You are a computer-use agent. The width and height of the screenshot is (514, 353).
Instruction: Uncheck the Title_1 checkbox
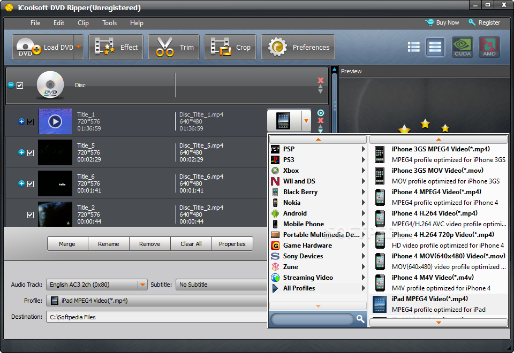point(31,122)
